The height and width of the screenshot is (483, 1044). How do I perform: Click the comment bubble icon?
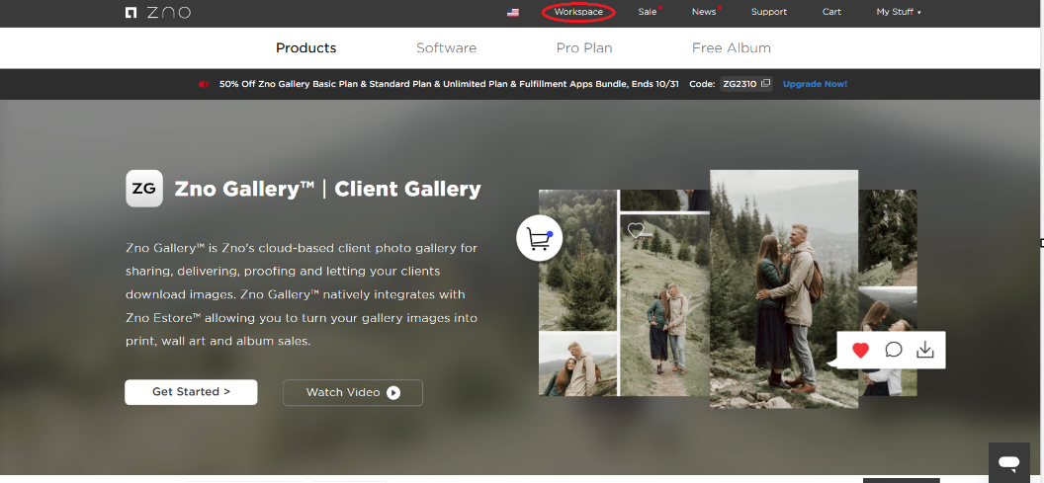point(894,350)
